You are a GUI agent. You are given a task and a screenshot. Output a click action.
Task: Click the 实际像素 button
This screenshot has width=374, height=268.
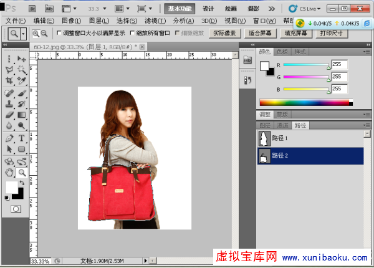click(x=225, y=33)
